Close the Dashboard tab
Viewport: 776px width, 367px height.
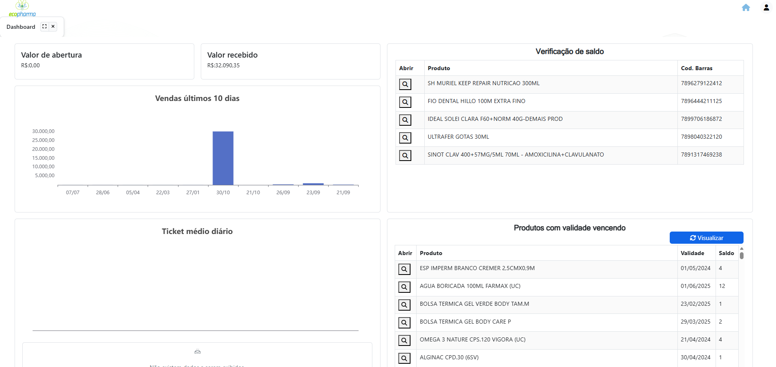click(53, 26)
